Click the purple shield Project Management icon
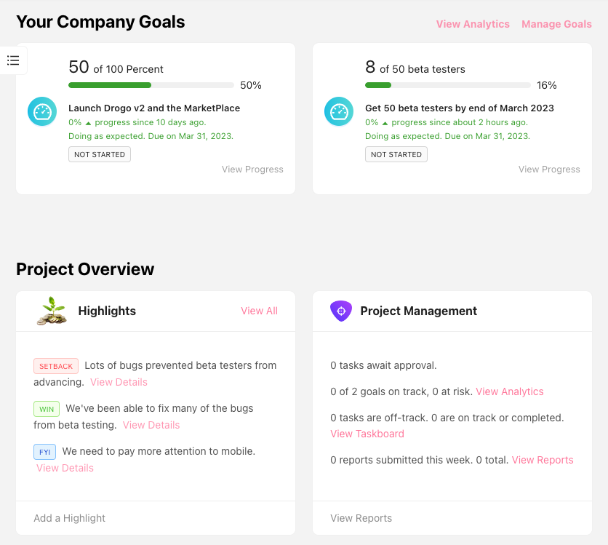608x545 pixels. tap(341, 311)
